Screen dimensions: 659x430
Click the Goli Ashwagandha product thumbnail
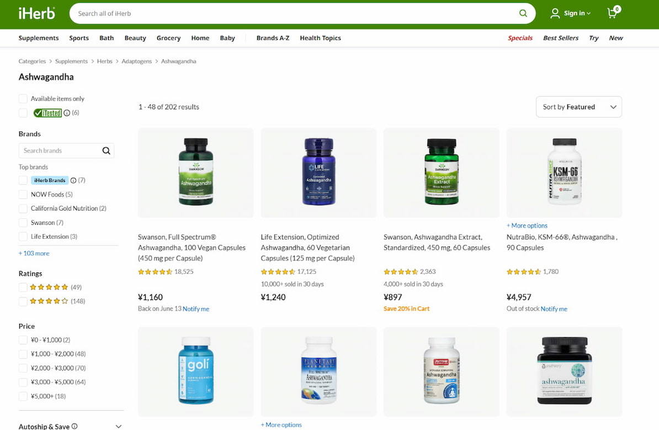pyautogui.click(x=196, y=371)
